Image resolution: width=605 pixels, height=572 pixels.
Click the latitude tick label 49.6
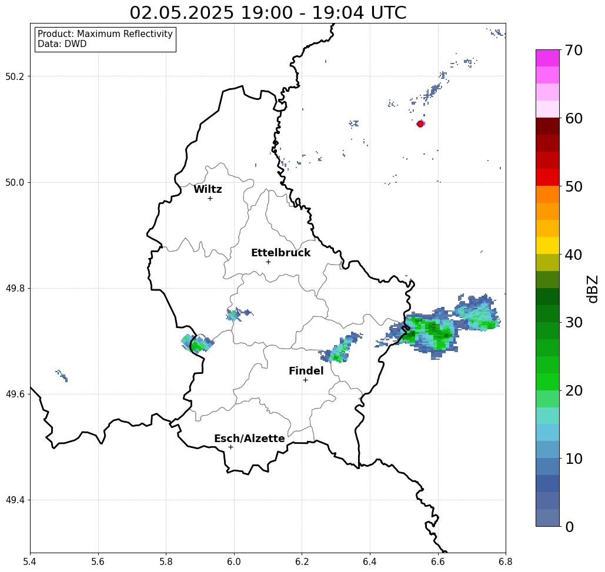tap(15, 394)
